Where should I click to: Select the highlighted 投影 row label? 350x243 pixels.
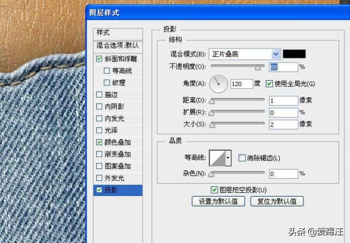111,190
